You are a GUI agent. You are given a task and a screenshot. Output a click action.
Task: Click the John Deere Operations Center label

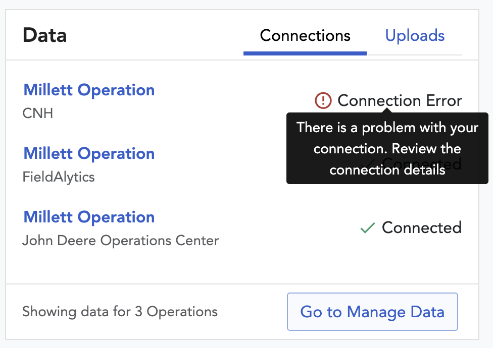[x=120, y=241]
